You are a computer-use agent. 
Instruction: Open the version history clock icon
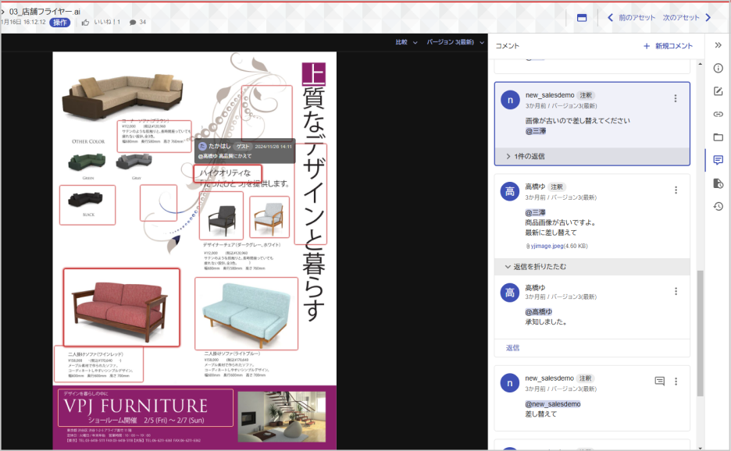pos(718,206)
